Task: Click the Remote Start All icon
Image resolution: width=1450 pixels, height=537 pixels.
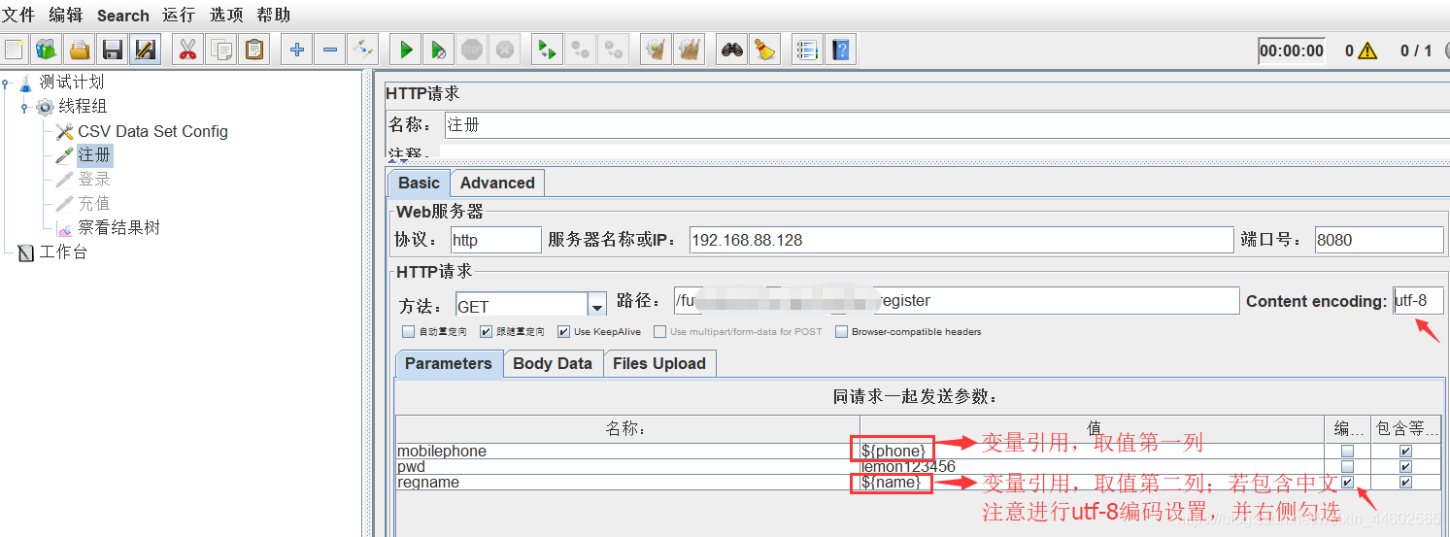Action: 547,49
